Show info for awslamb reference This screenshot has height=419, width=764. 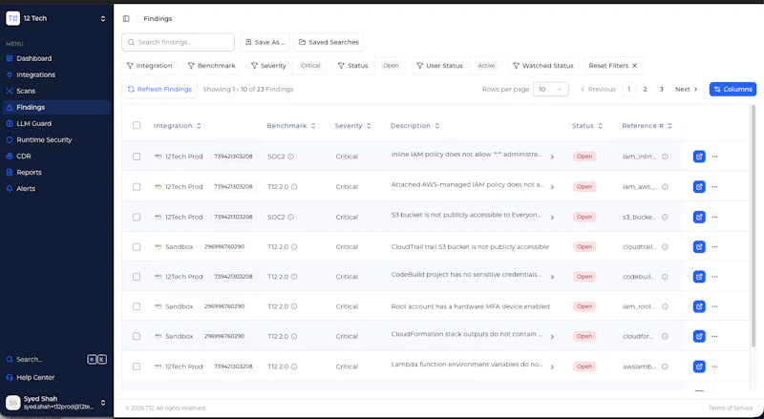[x=665, y=367]
